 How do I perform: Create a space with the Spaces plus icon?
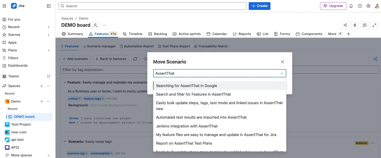pyautogui.click(x=42, y=86)
